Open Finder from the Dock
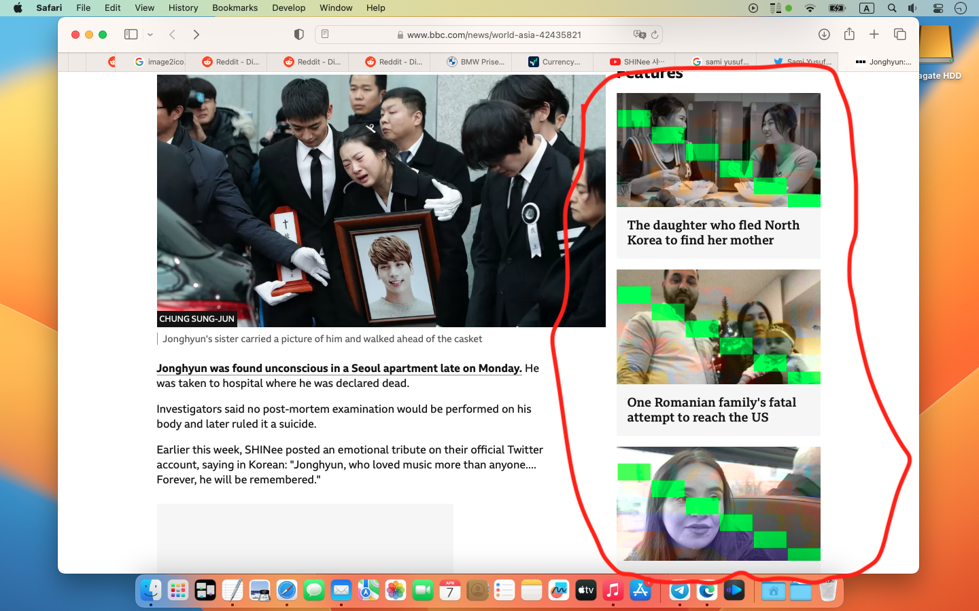This screenshot has width=979, height=611. pyautogui.click(x=151, y=590)
